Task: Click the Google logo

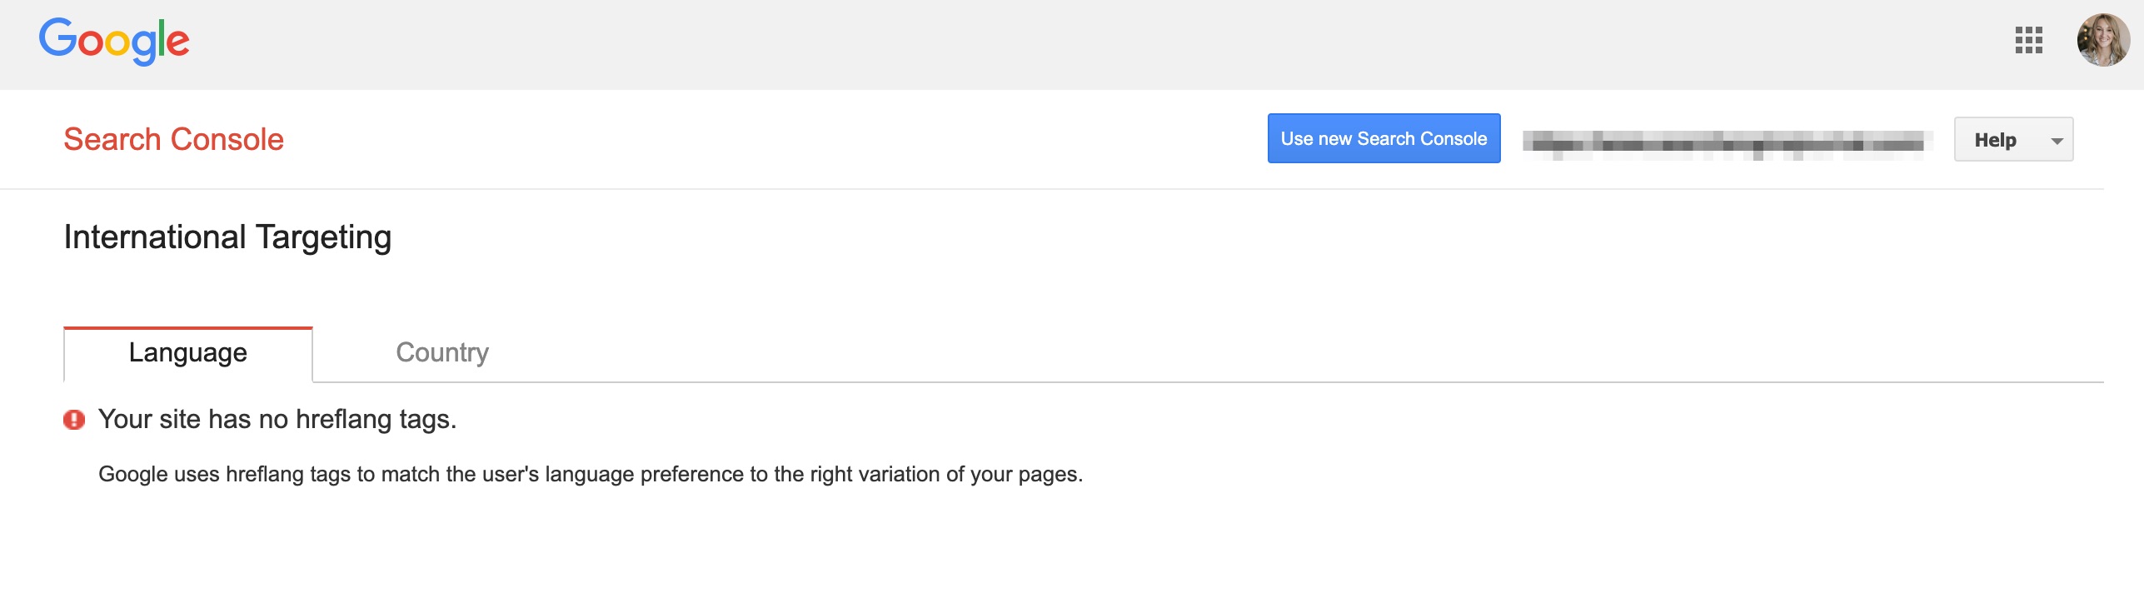Action: click(x=114, y=41)
